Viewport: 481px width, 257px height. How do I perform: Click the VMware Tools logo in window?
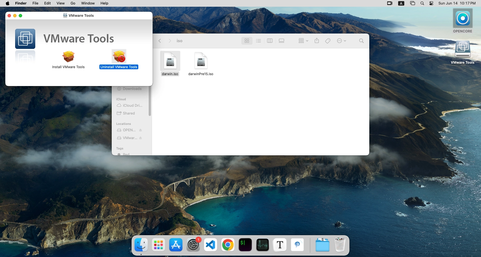[x=25, y=39]
